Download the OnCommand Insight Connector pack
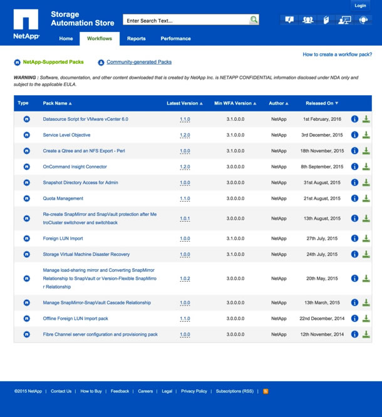The image size is (382, 417). pos(366,167)
